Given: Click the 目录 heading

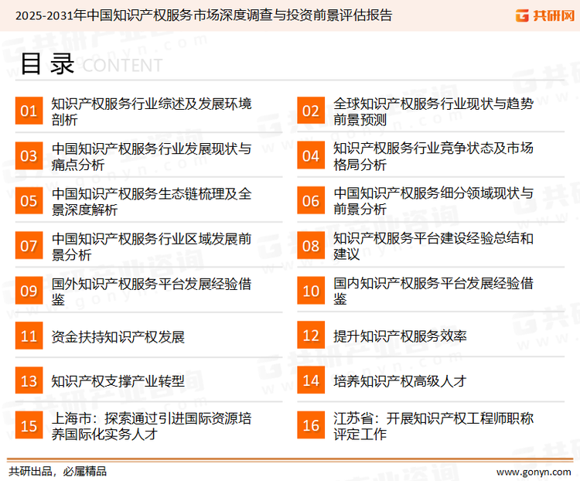Looking at the screenshot, I should [47, 64].
